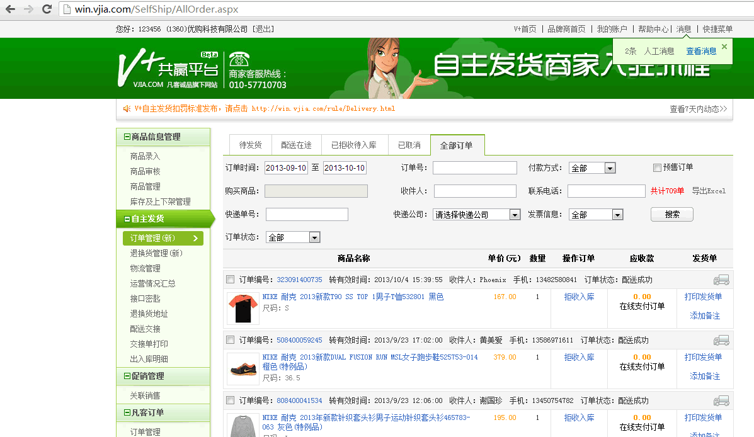Open 帮助中心 in top navigation

pos(653,29)
